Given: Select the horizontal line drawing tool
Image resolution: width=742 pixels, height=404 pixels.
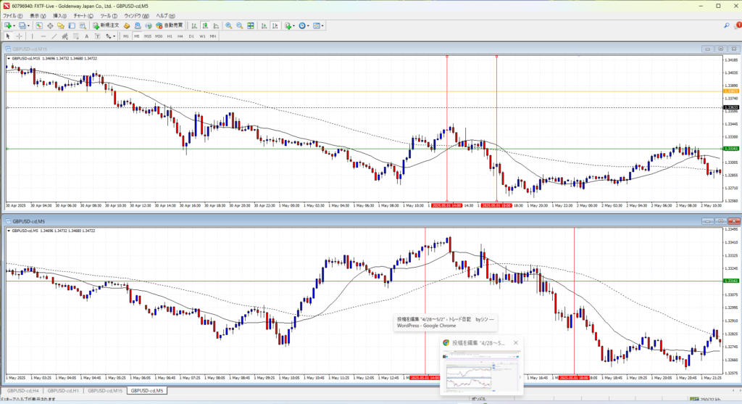Looking at the screenshot, I should point(43,36).
